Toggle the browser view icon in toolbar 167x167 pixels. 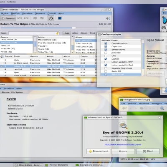point(51,18)
